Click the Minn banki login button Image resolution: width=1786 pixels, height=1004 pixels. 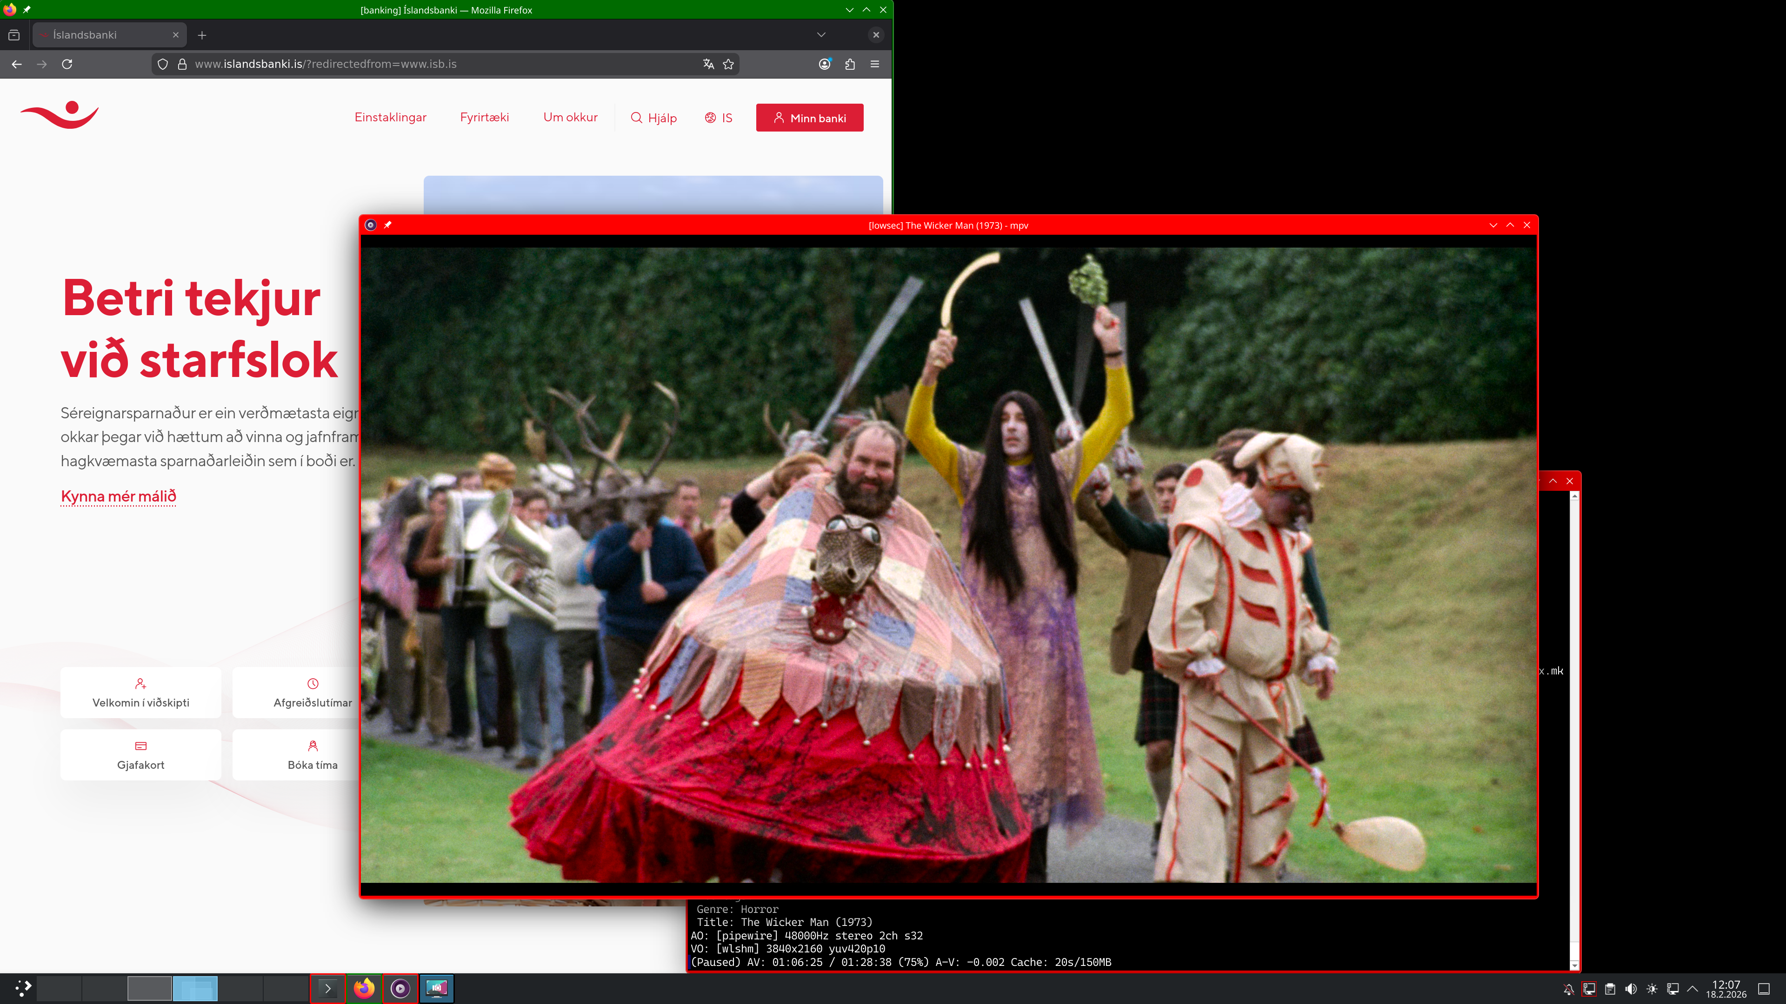coord(809,118)
